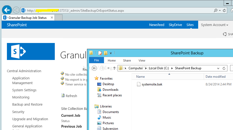Sort files by the Name column header
Viewport: 233px width, 130px height.
click(x=168, y=77)
